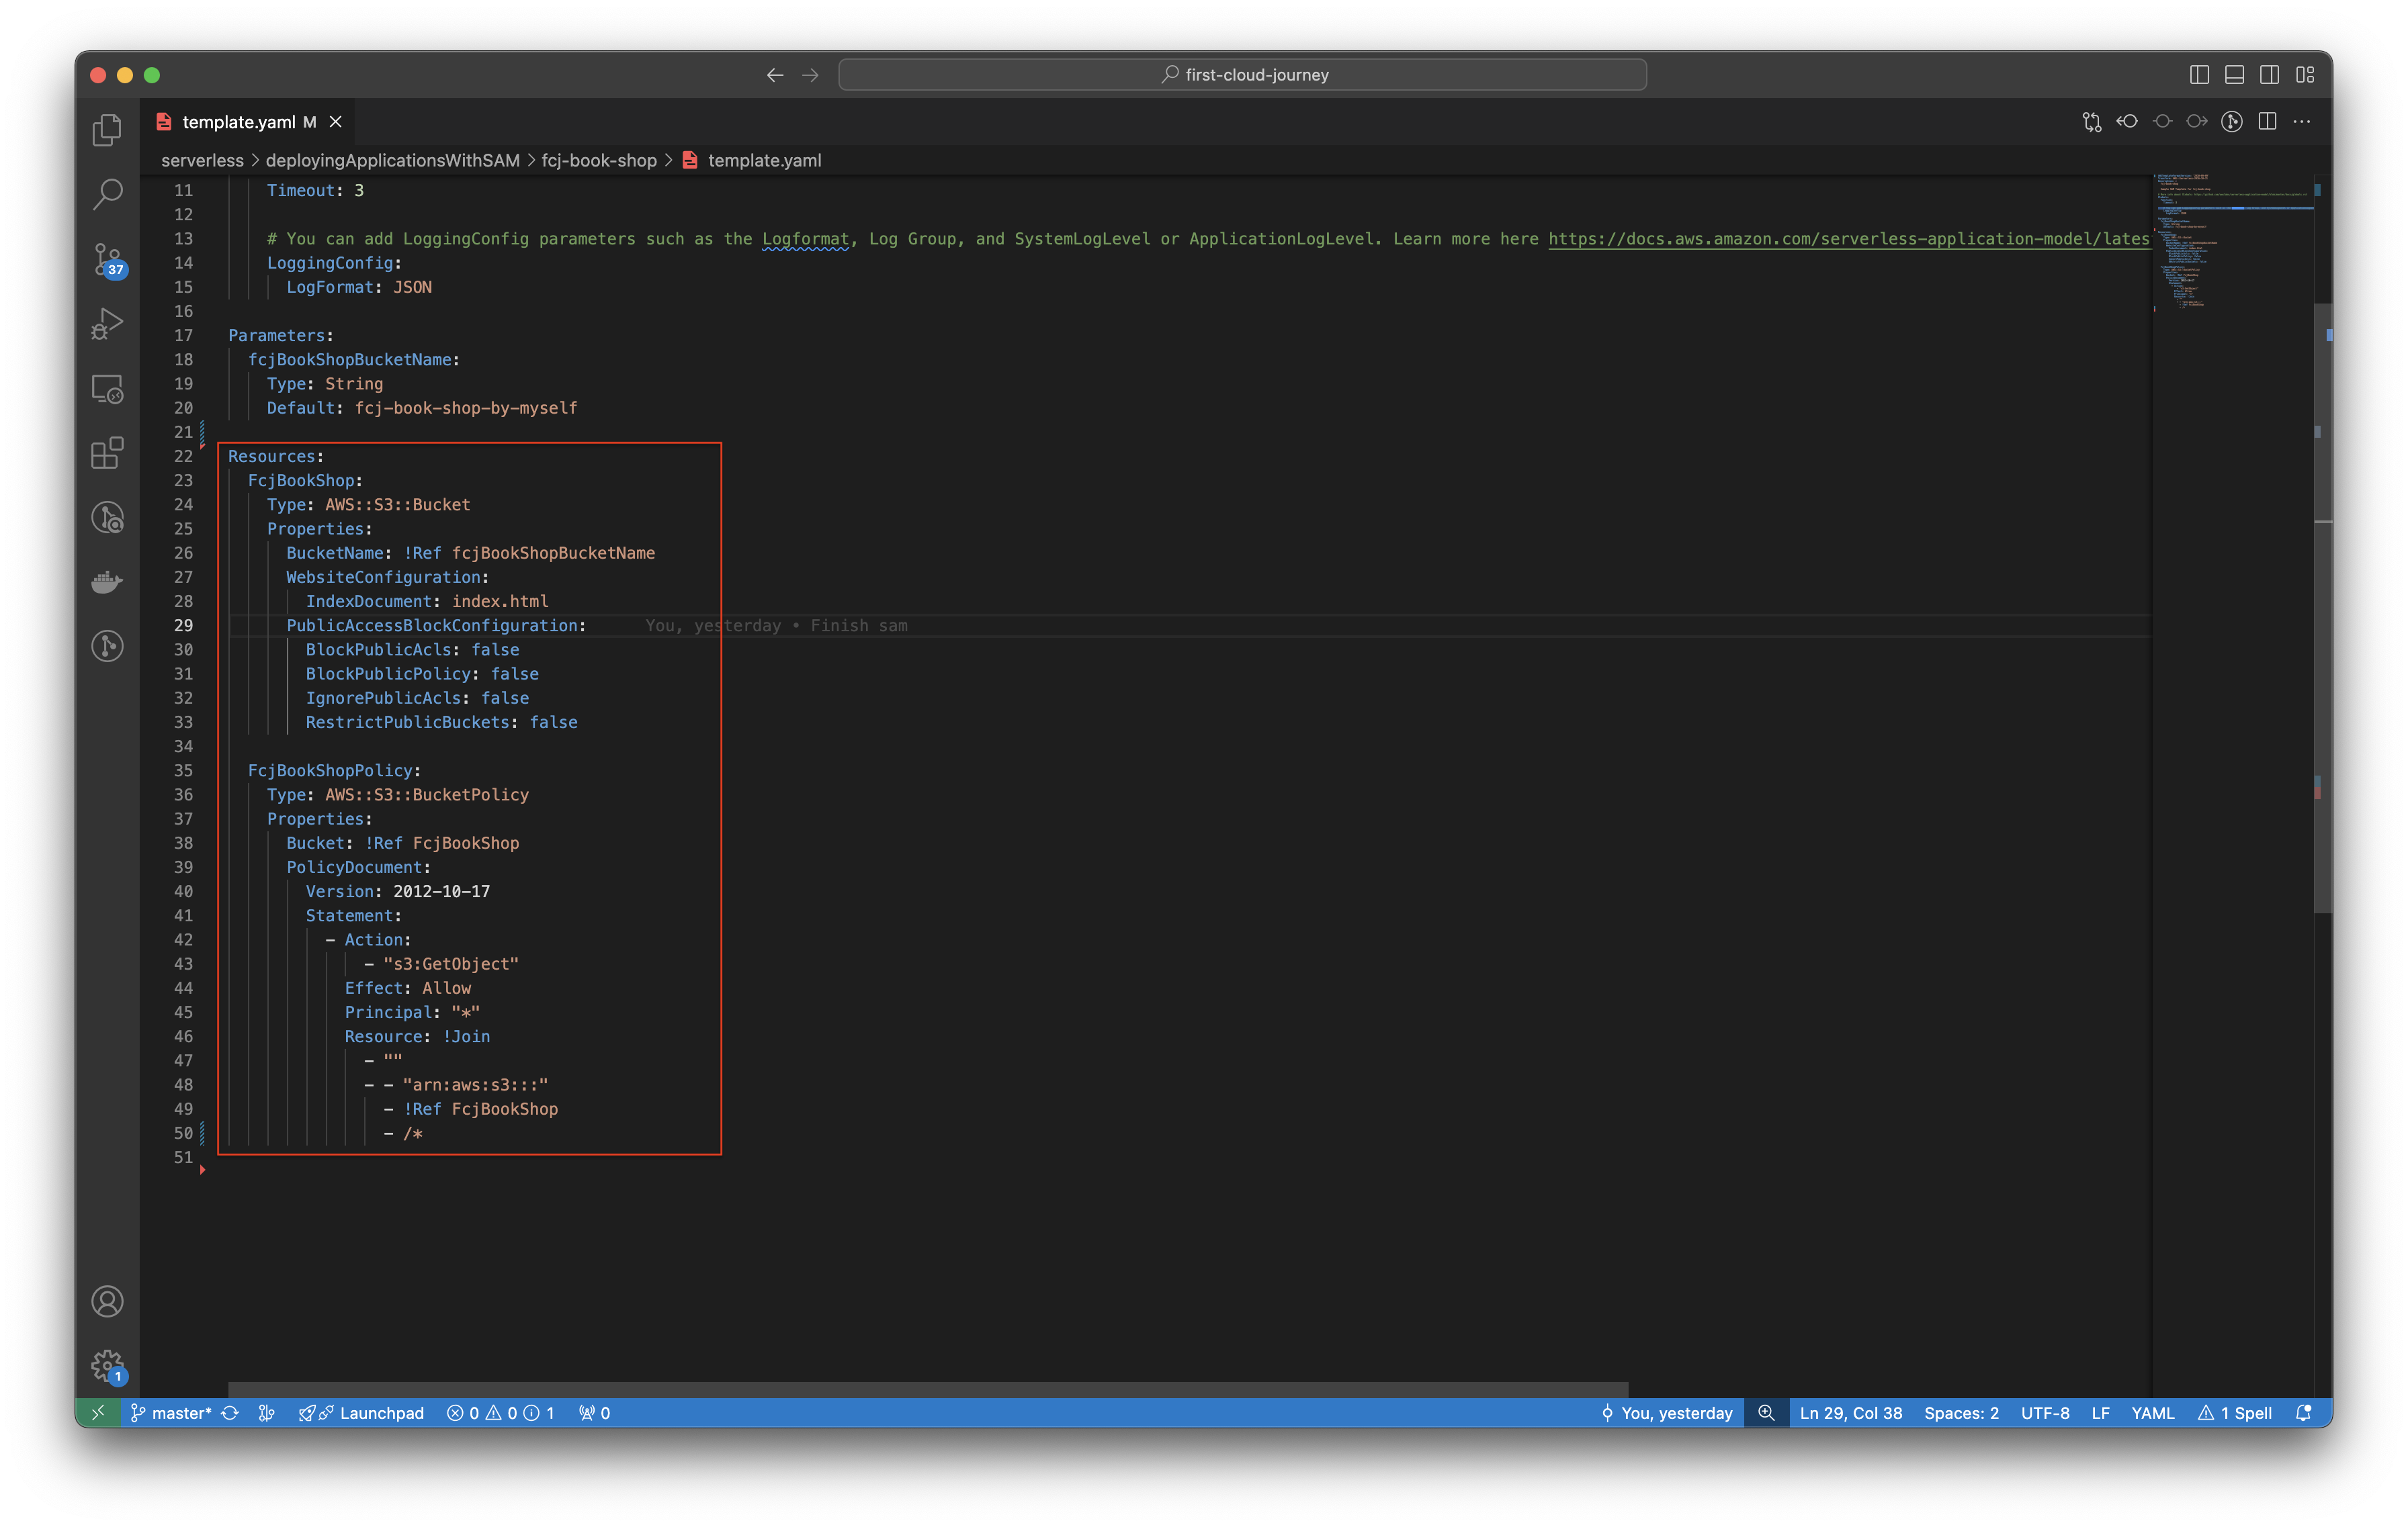
Task: Open the Explorer view in activity bar
Action: coord(107,130)
